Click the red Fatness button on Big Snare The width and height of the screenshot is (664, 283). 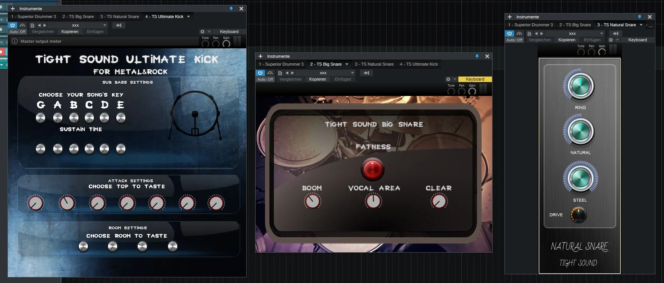373,169
